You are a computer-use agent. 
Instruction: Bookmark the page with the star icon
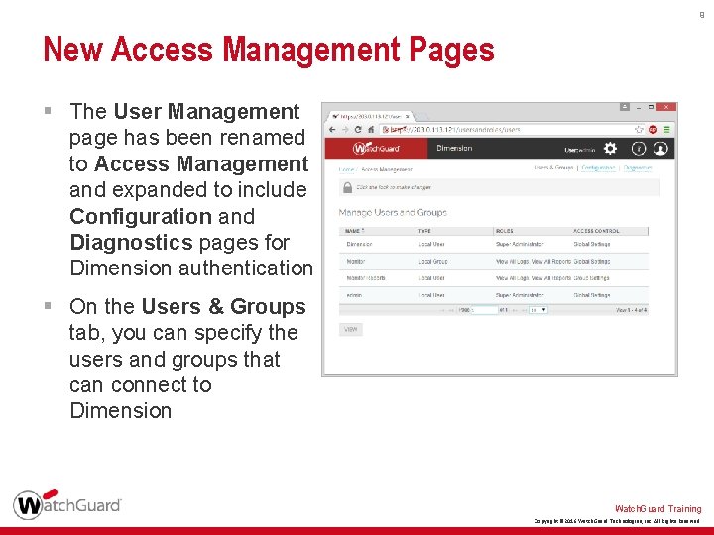click(639, 130)
